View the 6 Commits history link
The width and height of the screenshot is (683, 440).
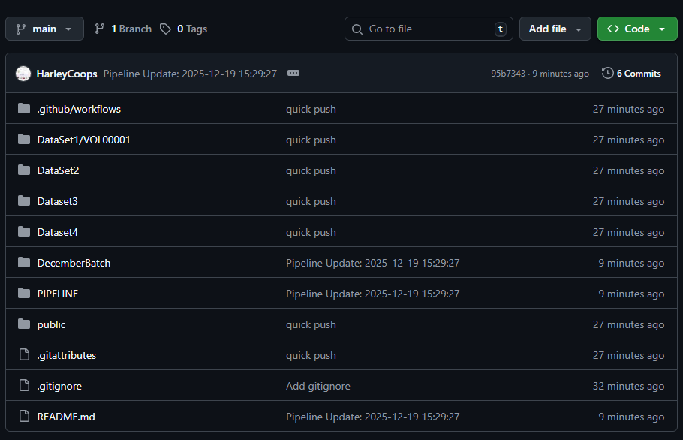[x=638, y=74]
